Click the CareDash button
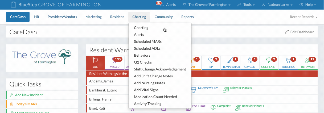The image size is (324, 113). (x=18, y=17)
